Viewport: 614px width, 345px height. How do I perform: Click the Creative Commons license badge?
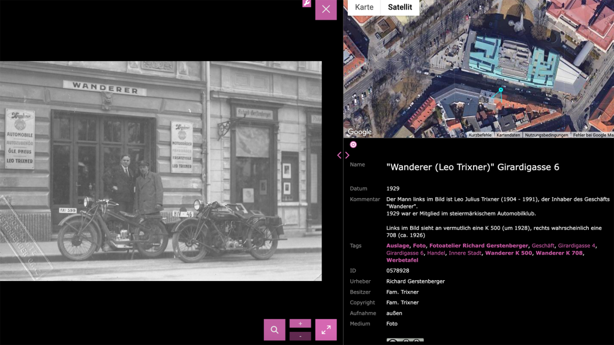click(x=405, y=341)
